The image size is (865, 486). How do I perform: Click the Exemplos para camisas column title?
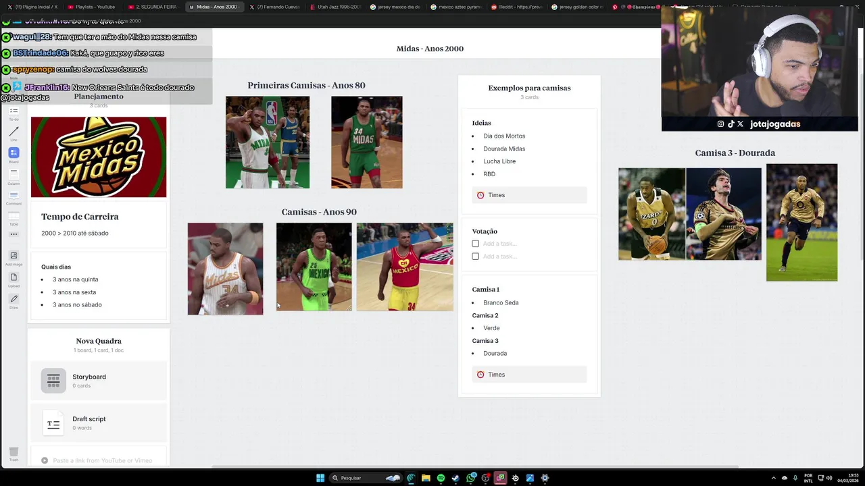click(x=529, y=88)
